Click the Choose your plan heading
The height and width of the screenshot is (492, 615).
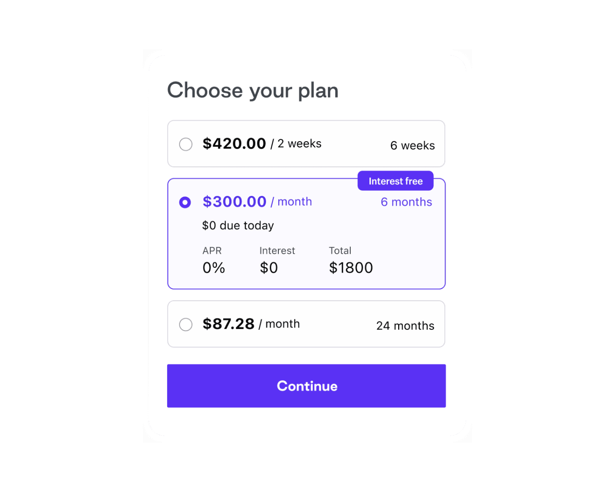tap(253, 90)
